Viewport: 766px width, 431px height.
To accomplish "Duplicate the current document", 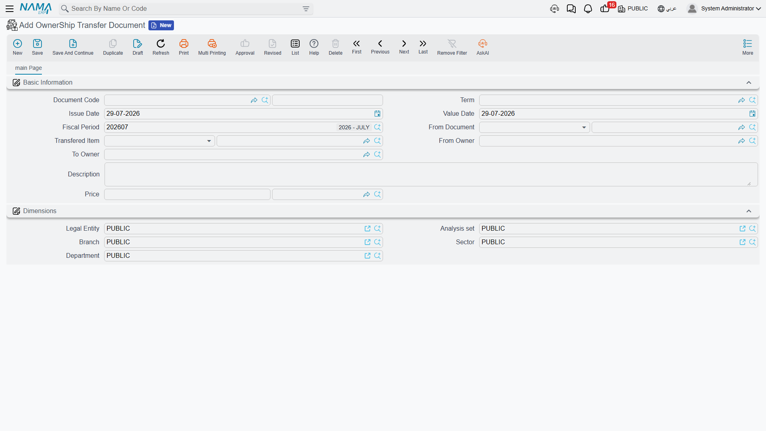I will click(113, 47).
